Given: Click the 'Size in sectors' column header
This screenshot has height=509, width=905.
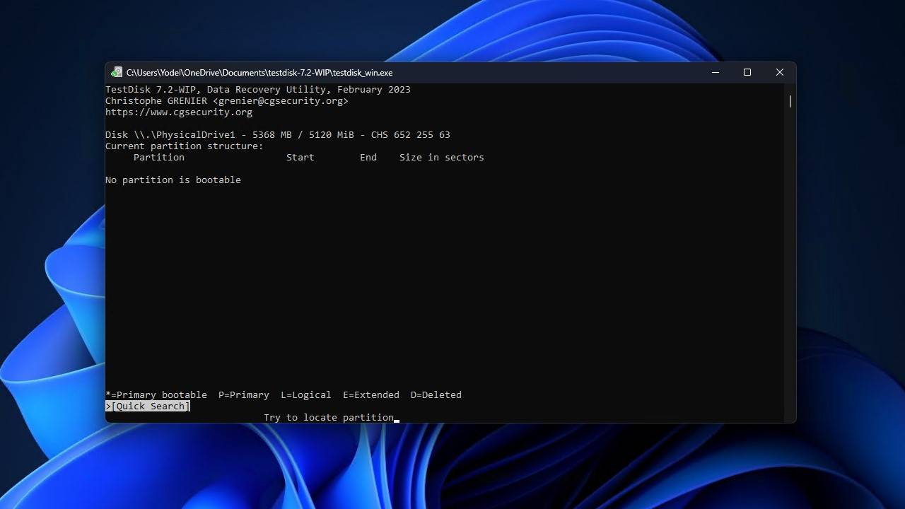Looking at the screenshot, I should coord(442,158).
